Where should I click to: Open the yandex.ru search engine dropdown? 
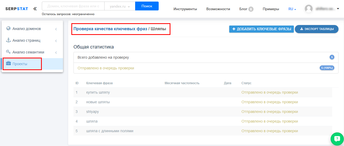click(x=120, y=6)
